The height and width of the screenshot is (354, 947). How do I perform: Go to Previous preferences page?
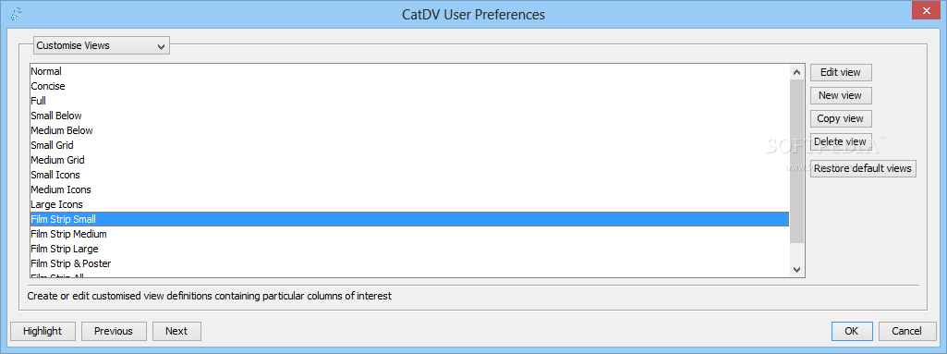coord(114,331)
